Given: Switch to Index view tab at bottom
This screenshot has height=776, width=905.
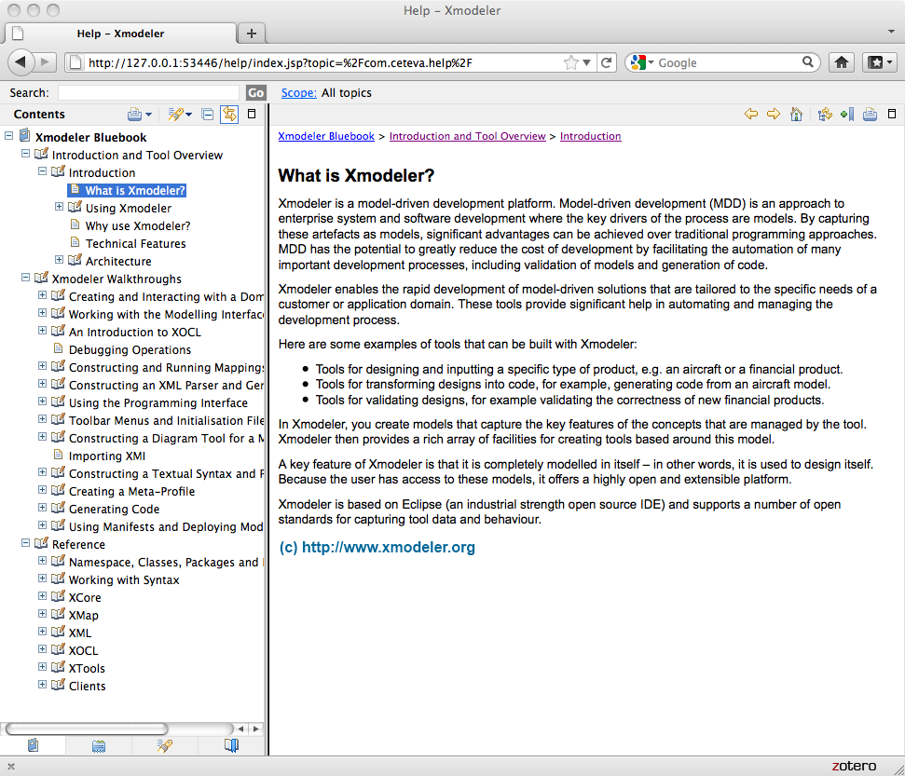Looking at the screenshot, I should pyautogui.click(x=99, y=745).
